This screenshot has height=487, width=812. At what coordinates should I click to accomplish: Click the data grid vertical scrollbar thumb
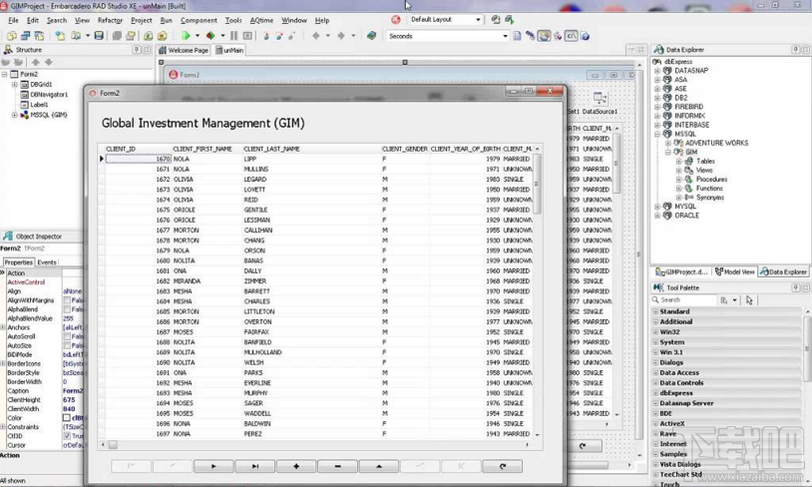(537, 184)
